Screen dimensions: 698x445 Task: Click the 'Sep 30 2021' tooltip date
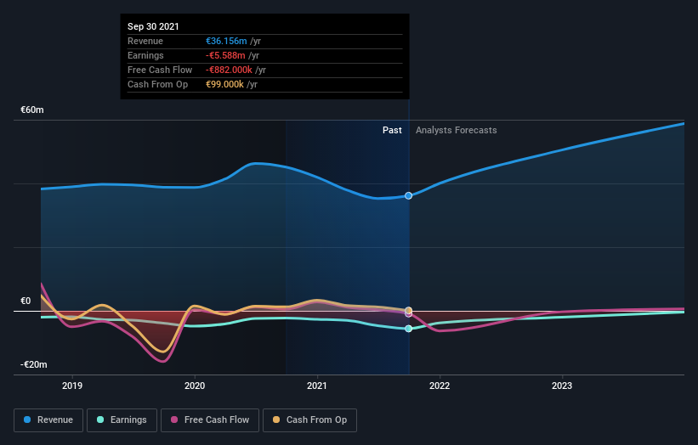(153, 26)
